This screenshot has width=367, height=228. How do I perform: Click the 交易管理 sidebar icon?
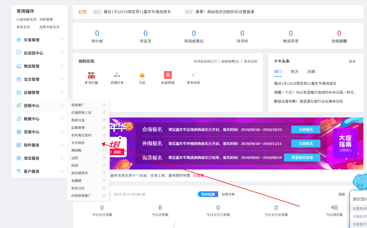click(19, 40)
